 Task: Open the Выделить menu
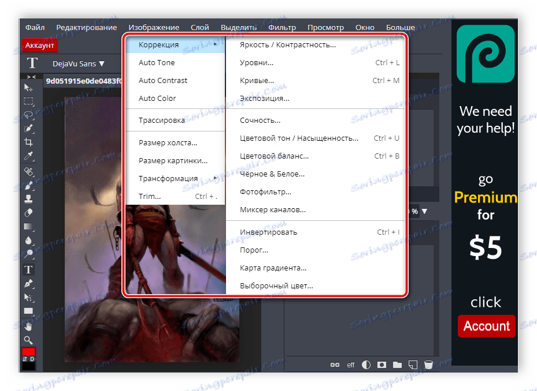[239, 27]
